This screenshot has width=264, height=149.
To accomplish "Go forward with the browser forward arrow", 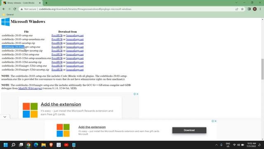I will pos(9,9).
